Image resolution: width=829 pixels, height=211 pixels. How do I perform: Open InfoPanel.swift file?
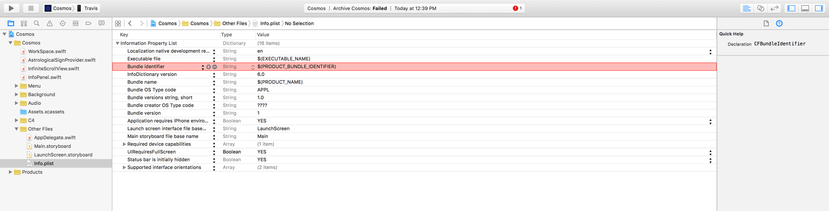tap(44, 77)
